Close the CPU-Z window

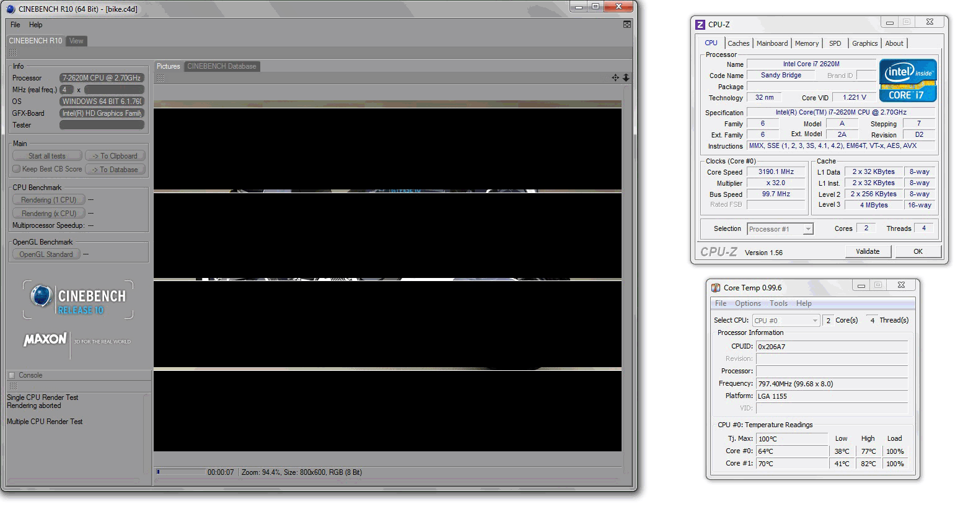pos(930,22)
